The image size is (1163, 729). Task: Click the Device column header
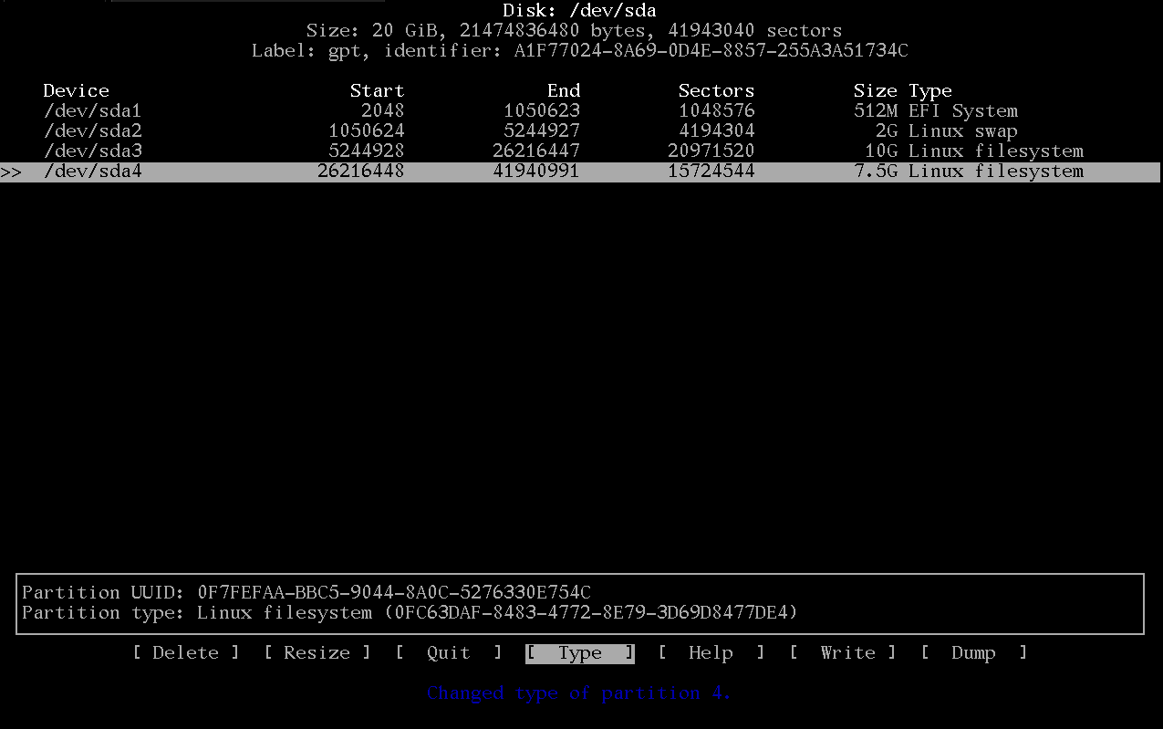(76, 90)
